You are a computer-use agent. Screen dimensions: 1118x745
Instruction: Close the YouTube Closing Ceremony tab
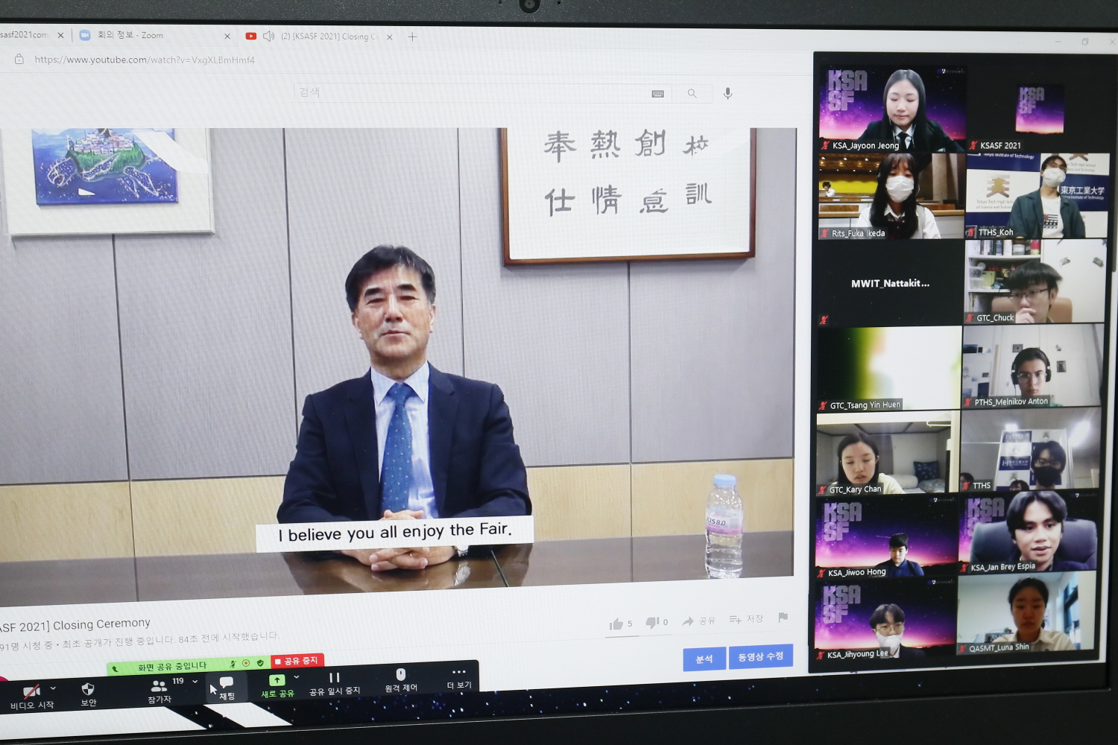(x=389, y=37)
